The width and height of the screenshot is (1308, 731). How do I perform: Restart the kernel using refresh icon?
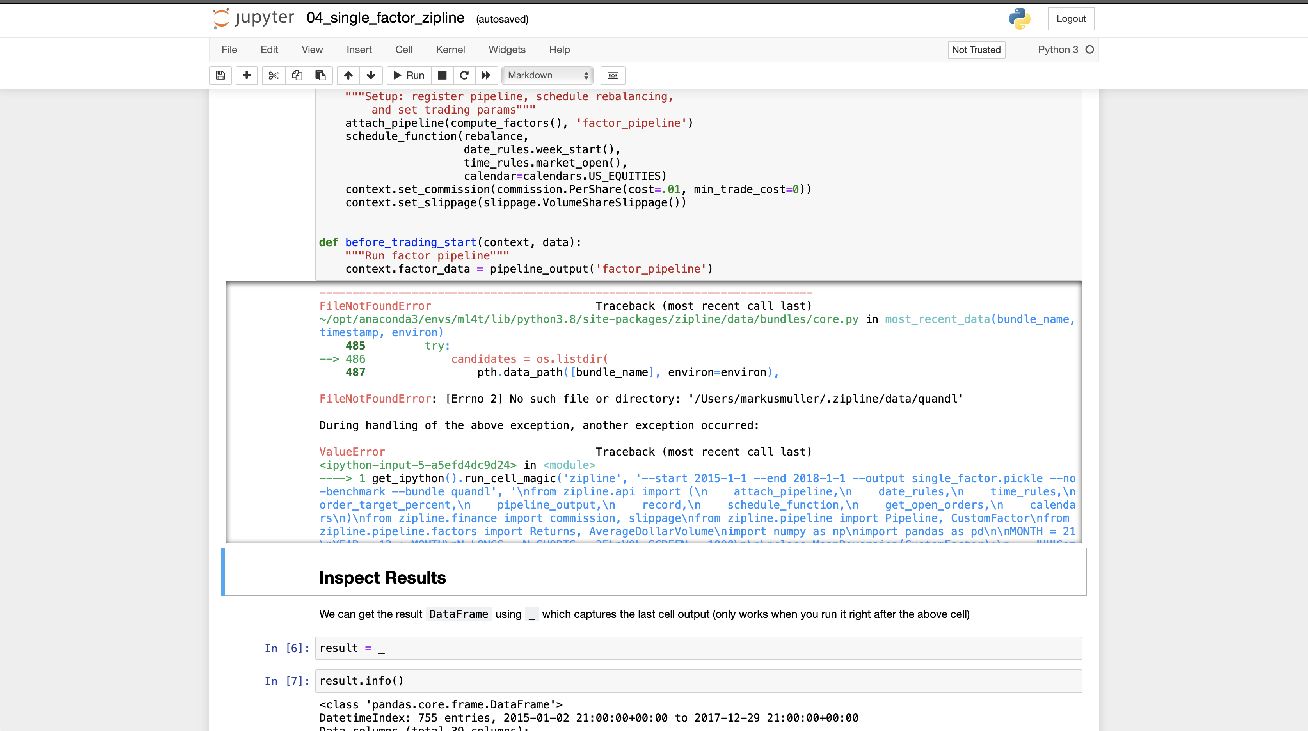(x=464, y=75)
